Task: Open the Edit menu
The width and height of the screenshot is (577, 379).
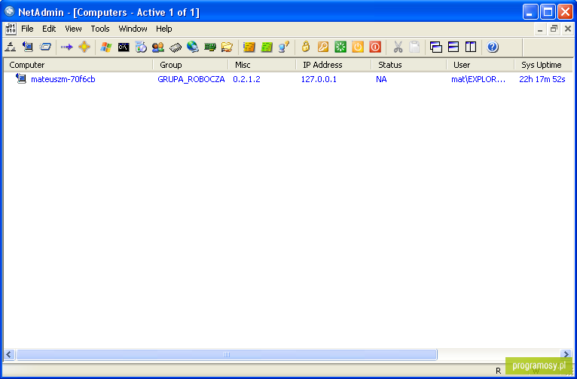Action: pos(49,29)
